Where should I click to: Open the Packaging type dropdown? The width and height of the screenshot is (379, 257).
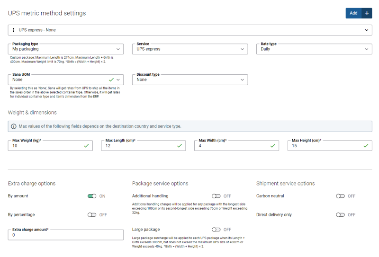coord(66,49)
